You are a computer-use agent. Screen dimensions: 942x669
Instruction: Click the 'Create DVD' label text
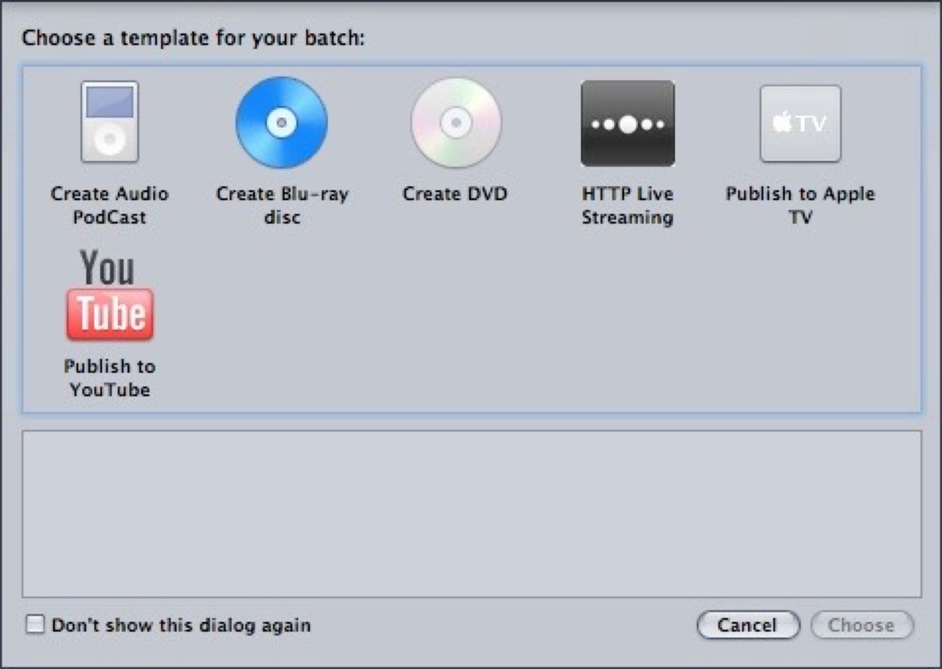455,194
